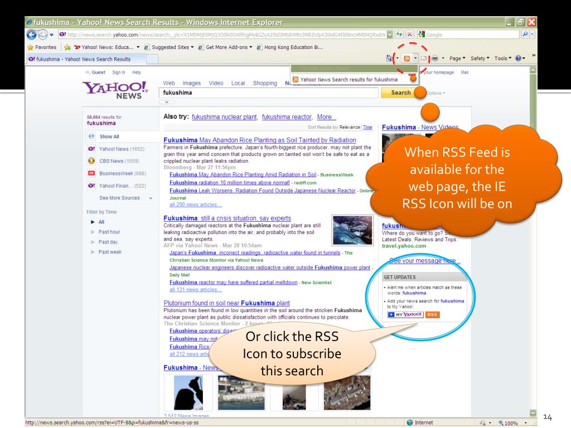Image resolution: width=571 pixels, height=428 pixels.
Task: Switch to Shopping search tab
Action: click(x=265, y=83)
